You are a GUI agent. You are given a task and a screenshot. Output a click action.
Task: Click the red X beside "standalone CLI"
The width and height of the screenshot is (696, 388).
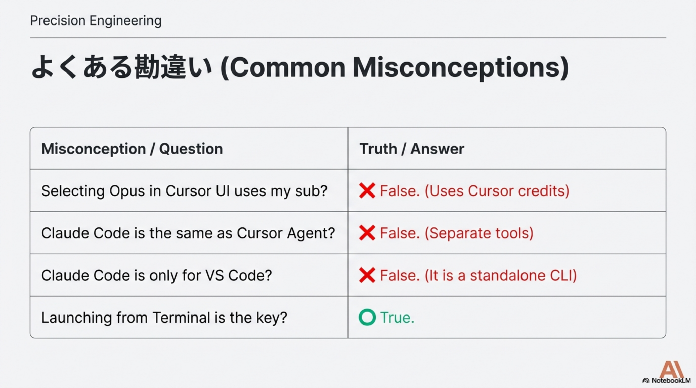click(x=367, y=275)
